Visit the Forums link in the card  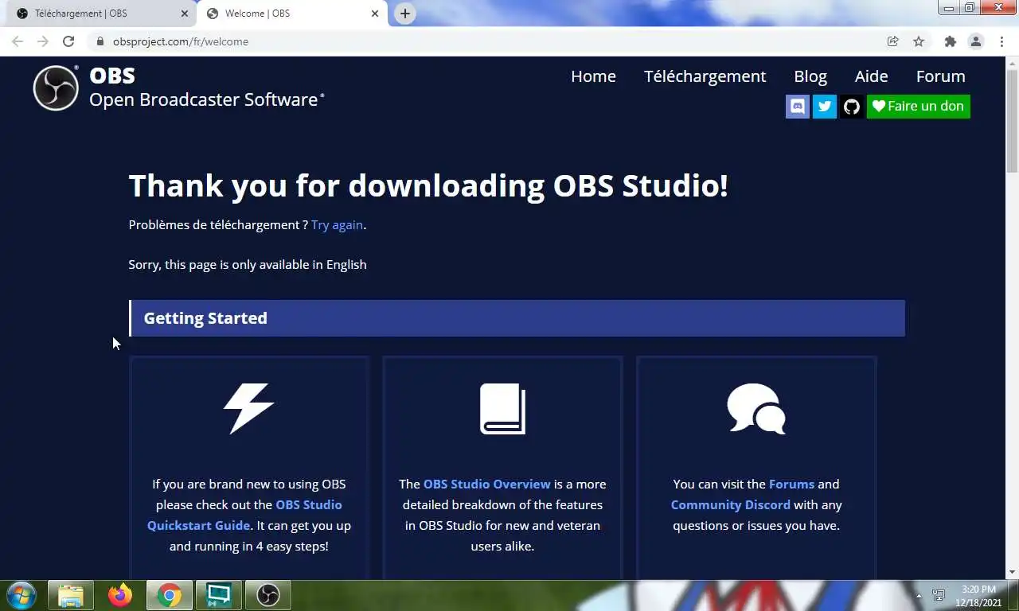tap(791, 484)
